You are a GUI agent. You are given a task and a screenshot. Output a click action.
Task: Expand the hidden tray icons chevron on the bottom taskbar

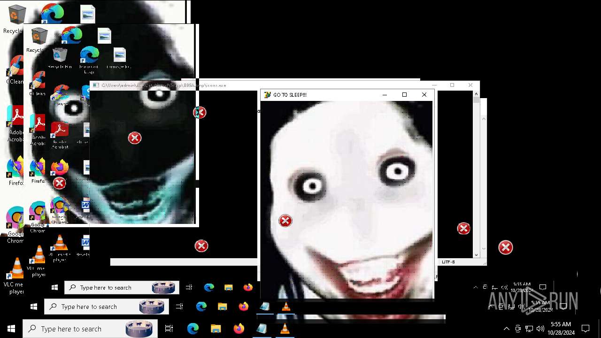506,329
